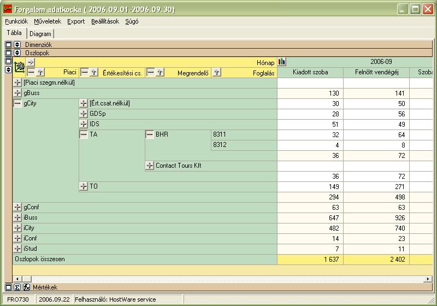
Task: Open the Beállítások menu
Action: pyautogui.click(x=105, y=21)
